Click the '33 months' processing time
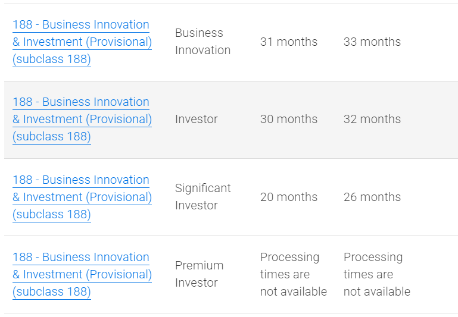Screen dimensions: 458x317 (372, 42)
